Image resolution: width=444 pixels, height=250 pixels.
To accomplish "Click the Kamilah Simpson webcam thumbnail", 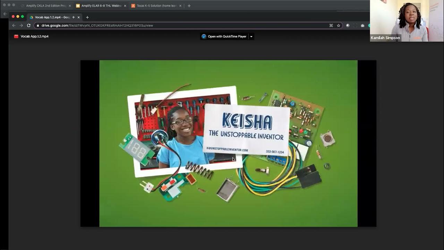I will (x=407, y=21).
